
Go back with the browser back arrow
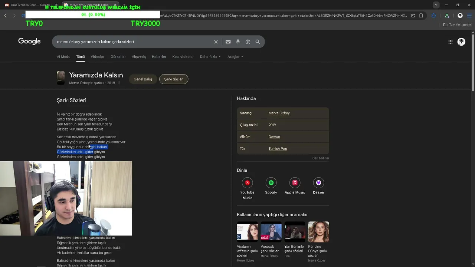[x=5, y=16]
